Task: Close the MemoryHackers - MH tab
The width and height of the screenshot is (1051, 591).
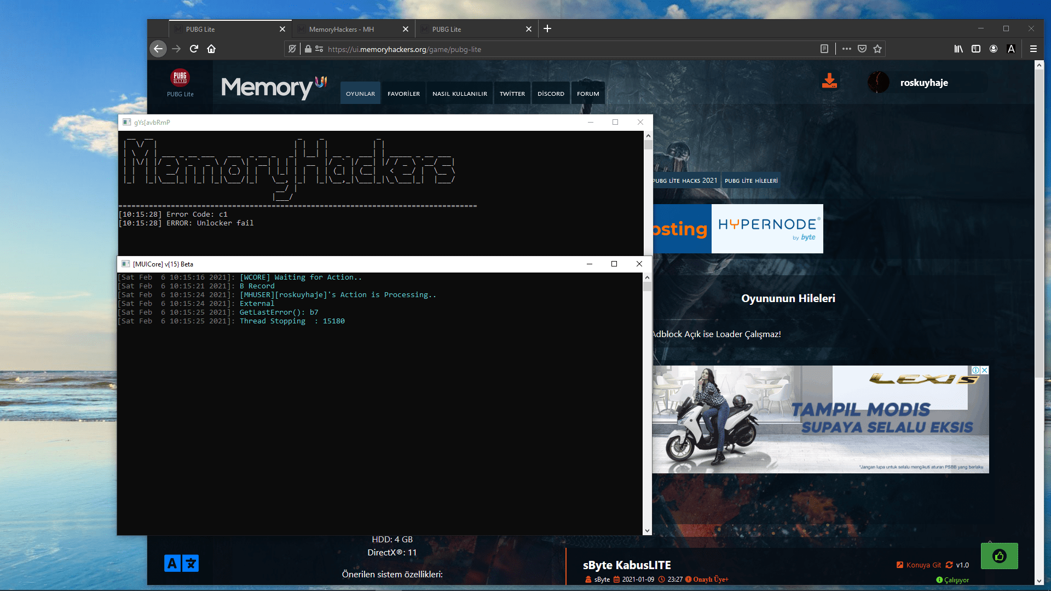Action: tap(406, 29)
